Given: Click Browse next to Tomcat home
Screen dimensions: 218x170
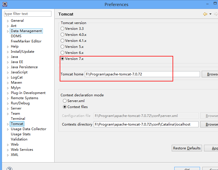Looking at the screenshot, I should click(x=211, y=74).
